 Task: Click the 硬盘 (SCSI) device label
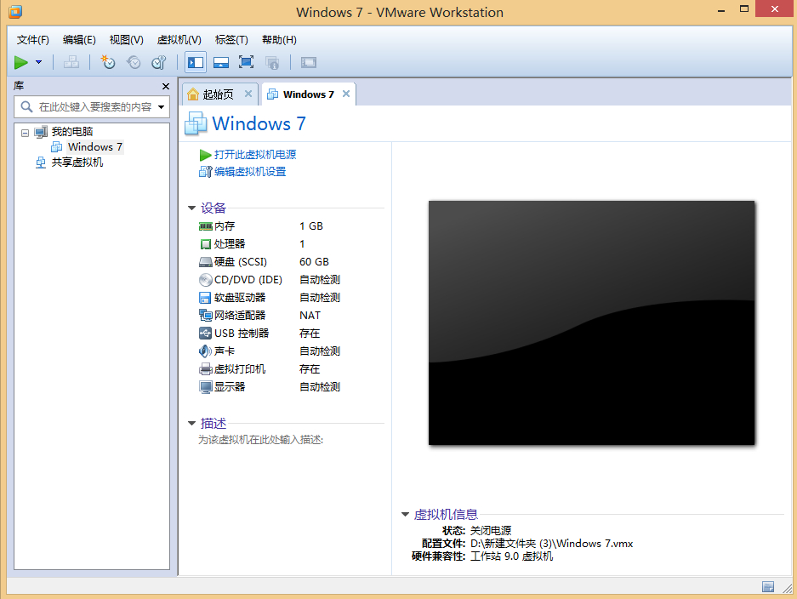pos(241,262)
